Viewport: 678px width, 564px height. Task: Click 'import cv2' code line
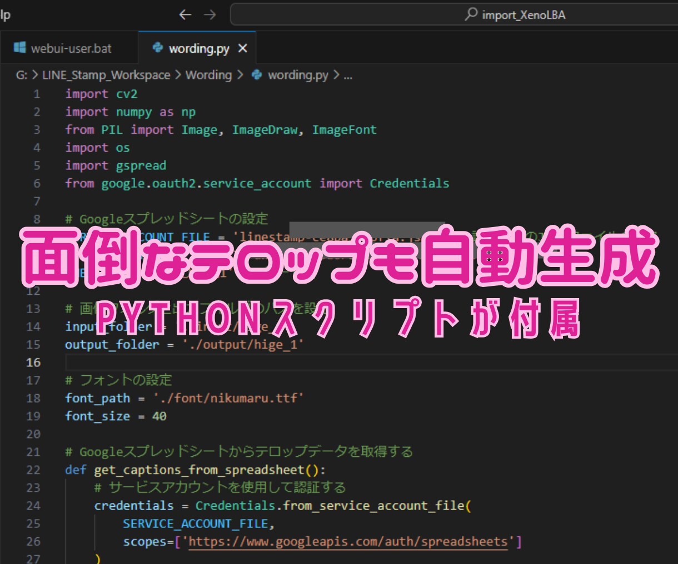(x=101, y=94)
